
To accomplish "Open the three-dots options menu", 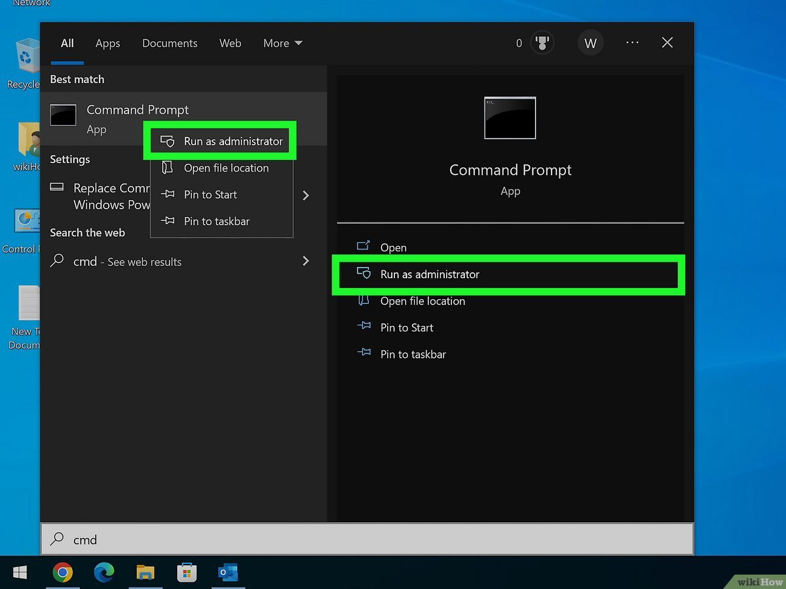I will [632, 43].
